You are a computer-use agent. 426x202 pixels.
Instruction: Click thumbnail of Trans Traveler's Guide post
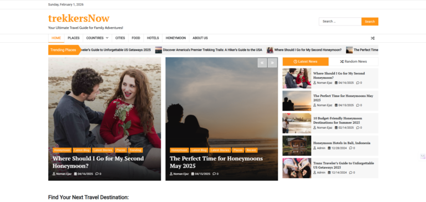(x=297, y=168)
